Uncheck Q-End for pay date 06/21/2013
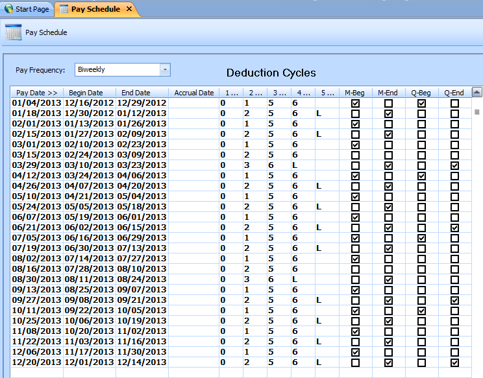This screenshot has width=483, height=378. tap(454, 228)
